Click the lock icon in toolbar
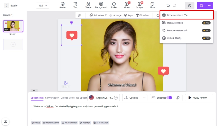This screenshot has height=127, width=217. [x=158, y=15]
